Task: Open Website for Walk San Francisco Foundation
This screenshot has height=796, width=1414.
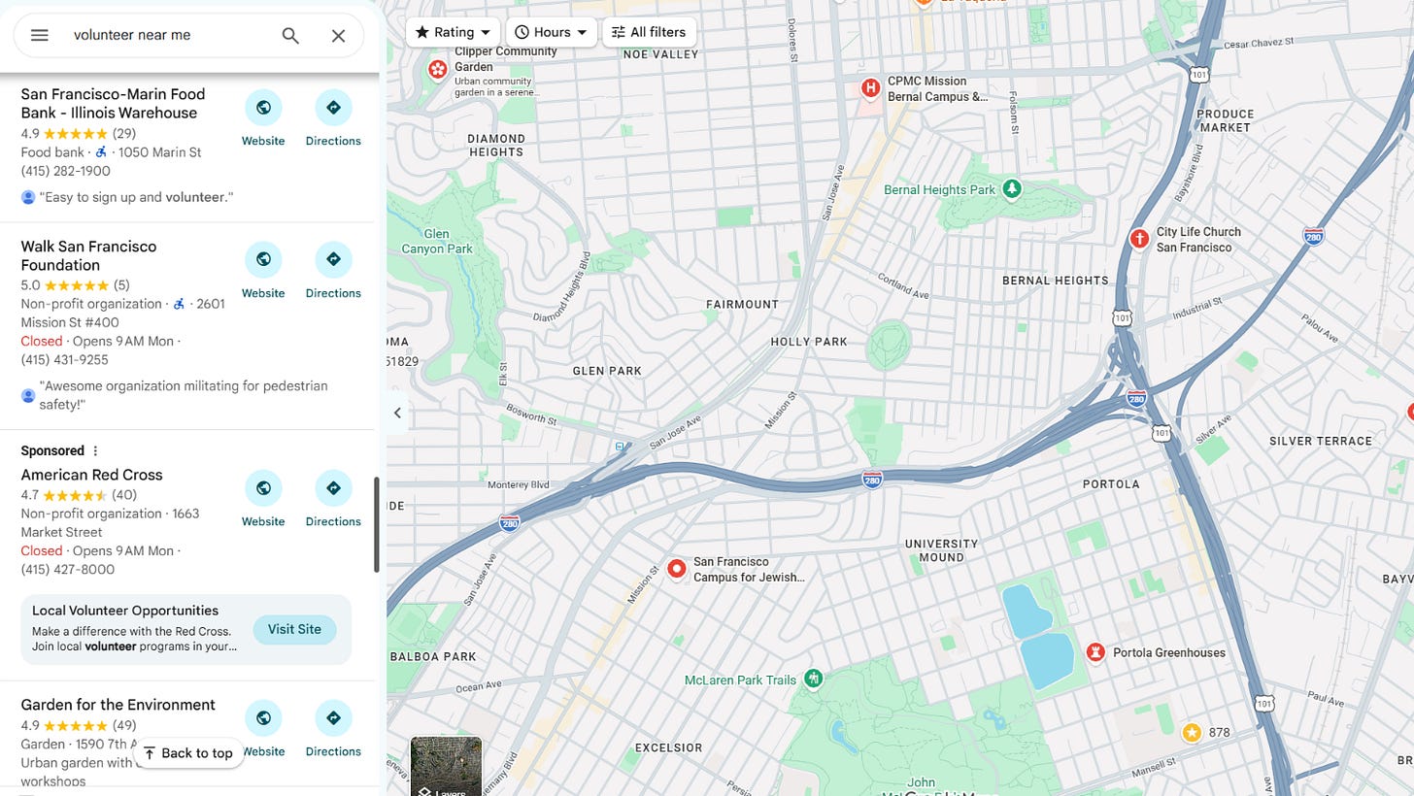Action: pos(263,272)
